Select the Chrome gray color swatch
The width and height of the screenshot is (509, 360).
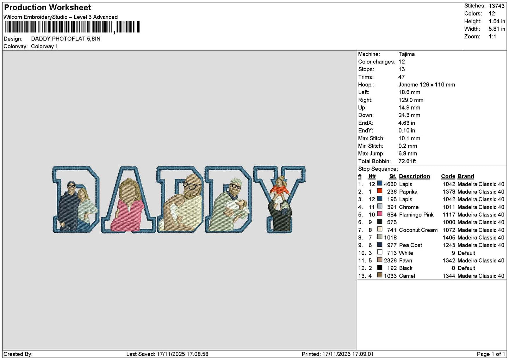(x=380, y=206)
